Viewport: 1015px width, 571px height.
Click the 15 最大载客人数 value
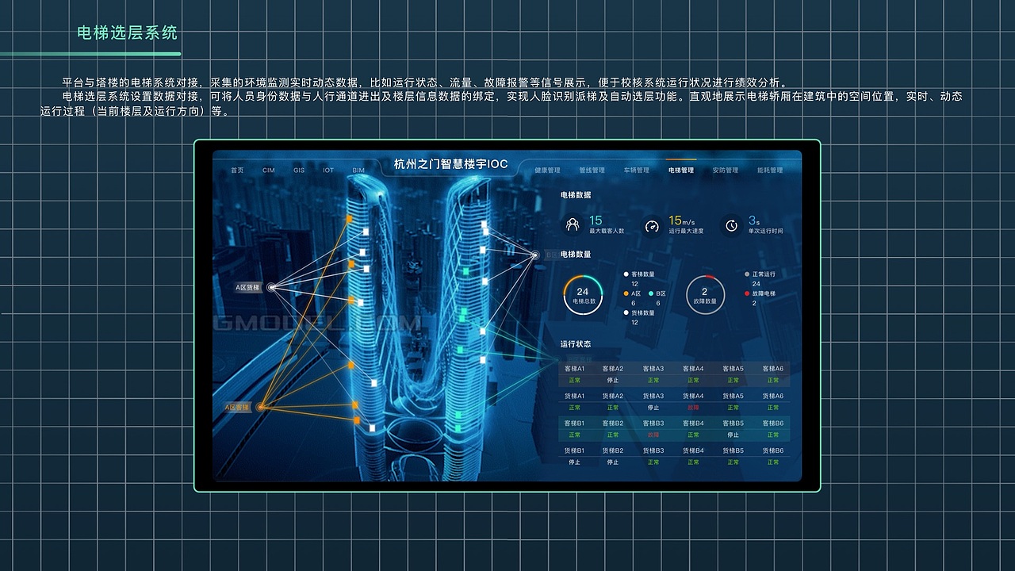point(596,220)
